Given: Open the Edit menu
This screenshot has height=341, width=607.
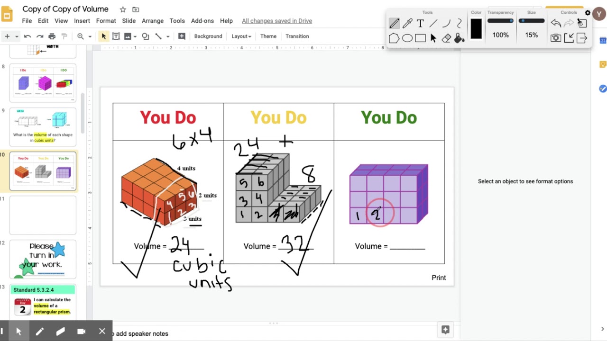Looking at the screenshot, I should (43, 21).
